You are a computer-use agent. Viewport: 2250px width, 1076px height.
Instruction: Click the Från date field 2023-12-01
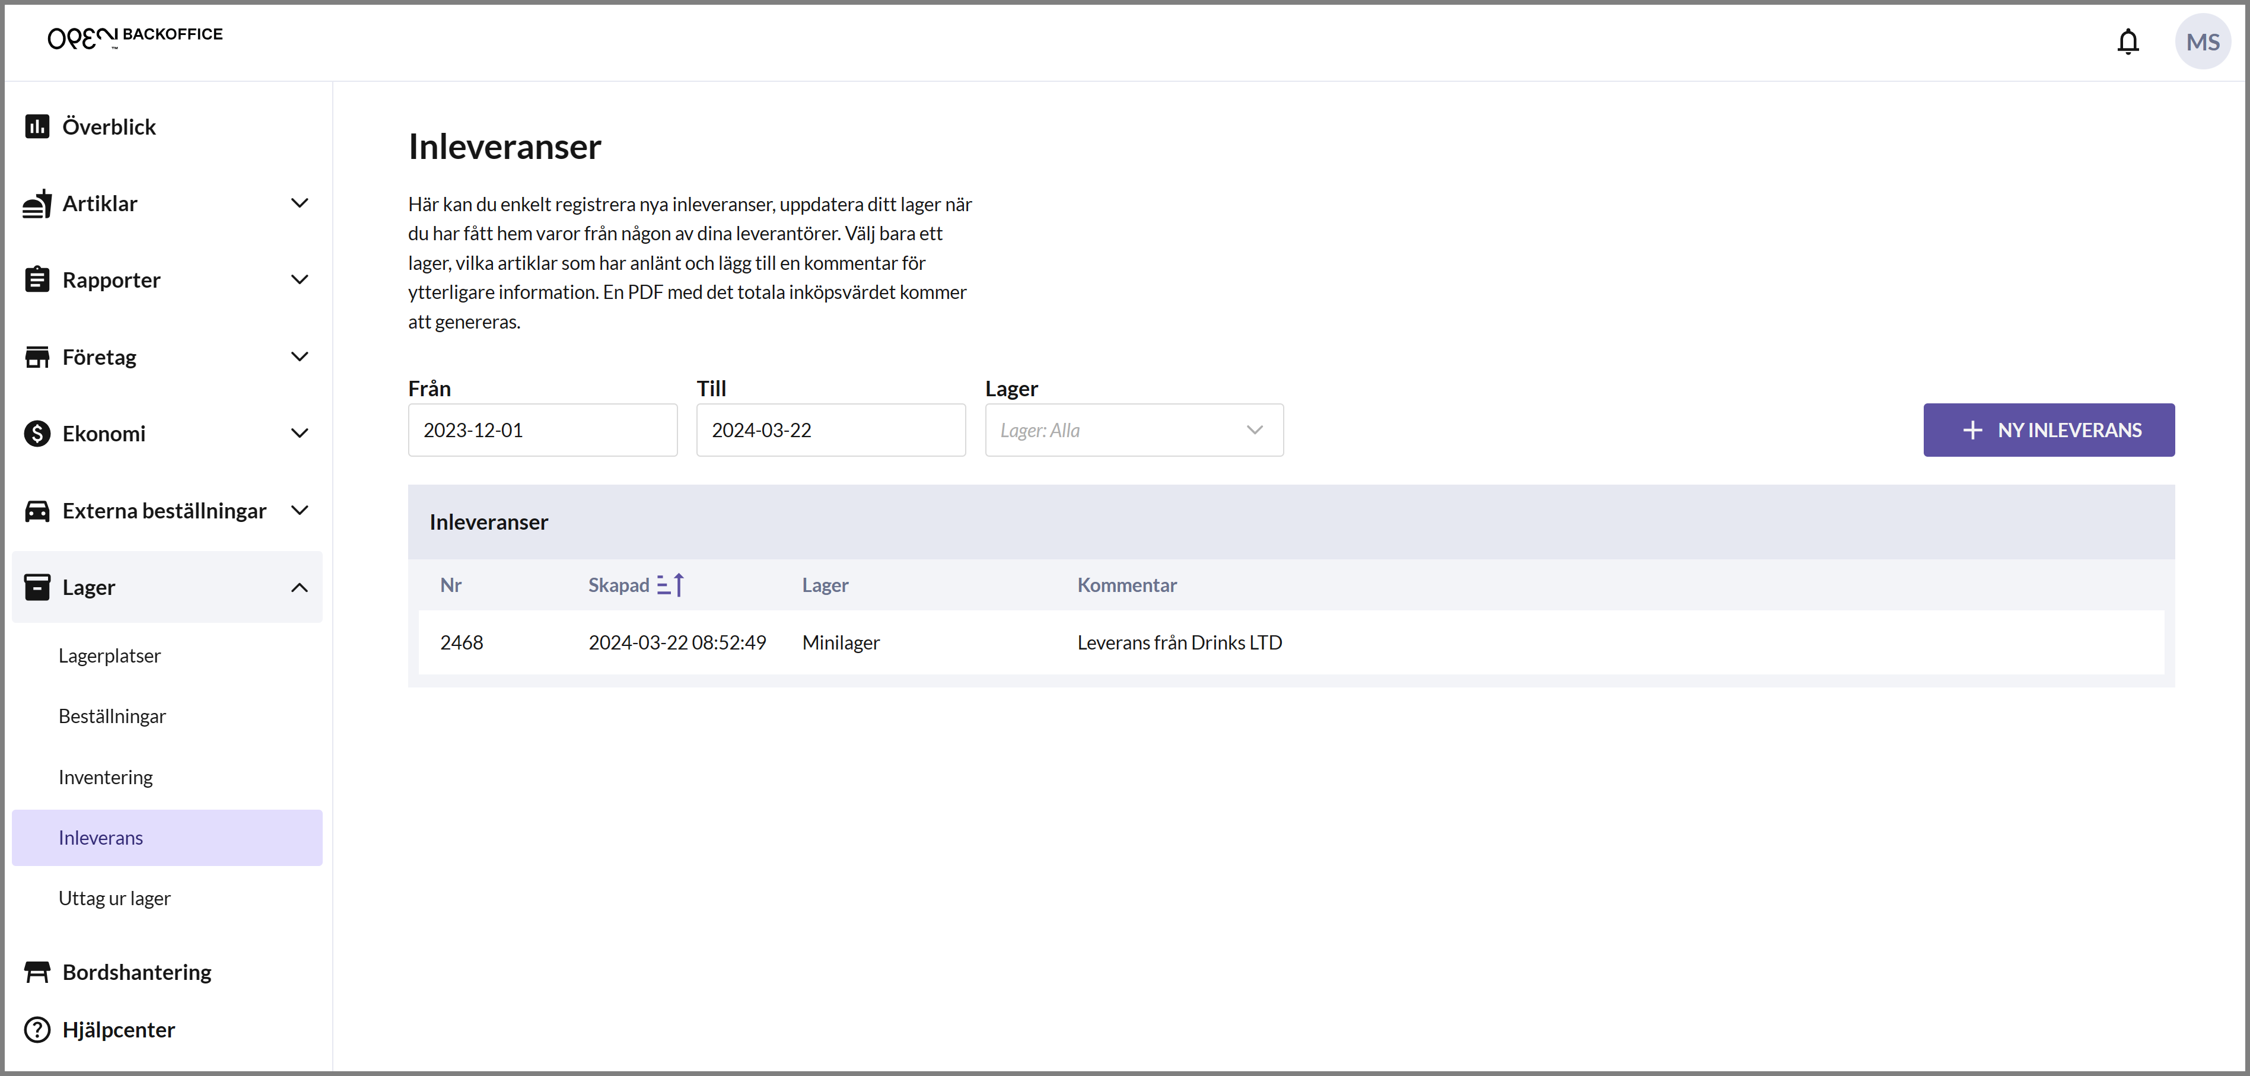tap(542, 429)
